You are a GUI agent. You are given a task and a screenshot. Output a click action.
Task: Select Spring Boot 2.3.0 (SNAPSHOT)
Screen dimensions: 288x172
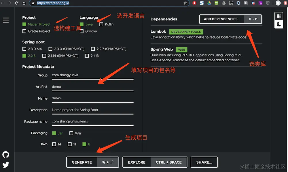(66, 49)
